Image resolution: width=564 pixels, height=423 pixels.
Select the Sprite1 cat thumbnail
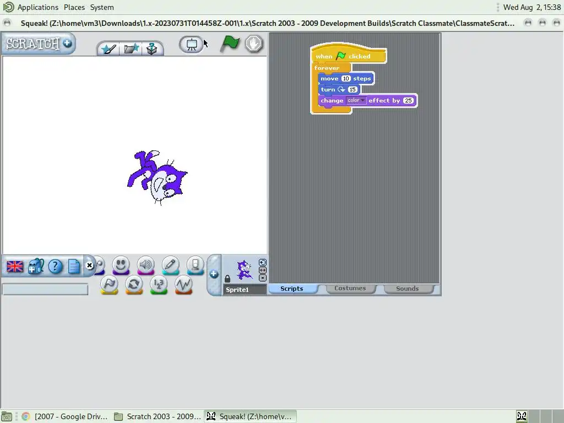point(244,270)
